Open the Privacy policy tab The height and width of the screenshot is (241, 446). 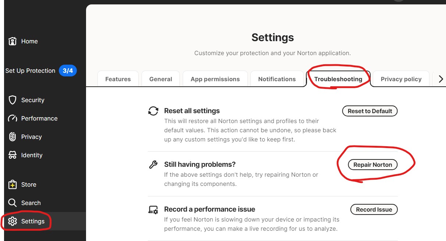click(401, 79)
